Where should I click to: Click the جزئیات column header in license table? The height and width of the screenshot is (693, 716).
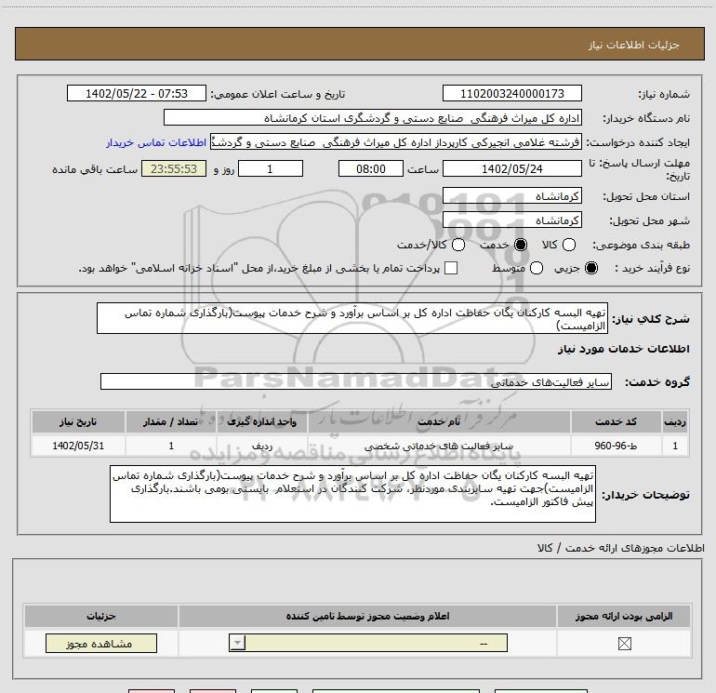[x=101, y=616]
